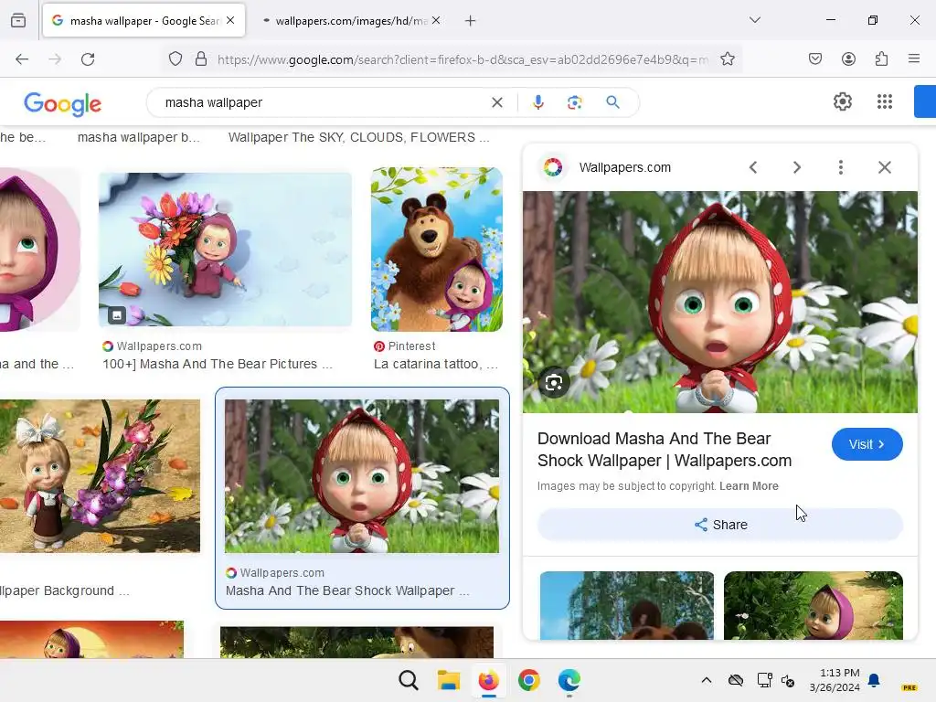The image size is (936, 702).
Task: Open the large Masha preview image
Action: pos(720,302)
